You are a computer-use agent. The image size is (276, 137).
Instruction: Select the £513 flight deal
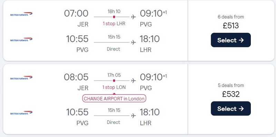click(231, 40)
